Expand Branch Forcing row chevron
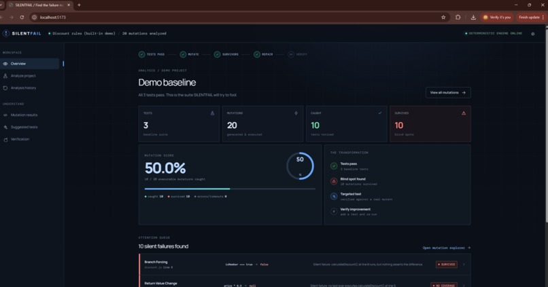Viewport: 548px width, 287px height. coord(464,265)
